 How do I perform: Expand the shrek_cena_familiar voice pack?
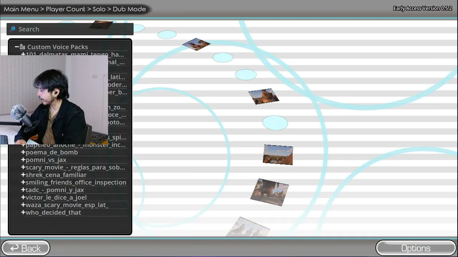[x=23, y=175]
